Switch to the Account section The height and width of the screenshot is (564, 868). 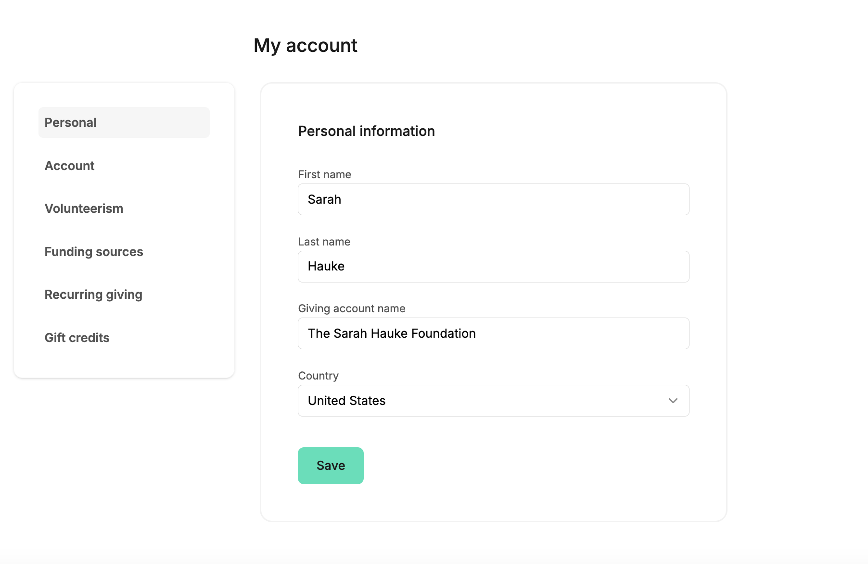point(70,166)
